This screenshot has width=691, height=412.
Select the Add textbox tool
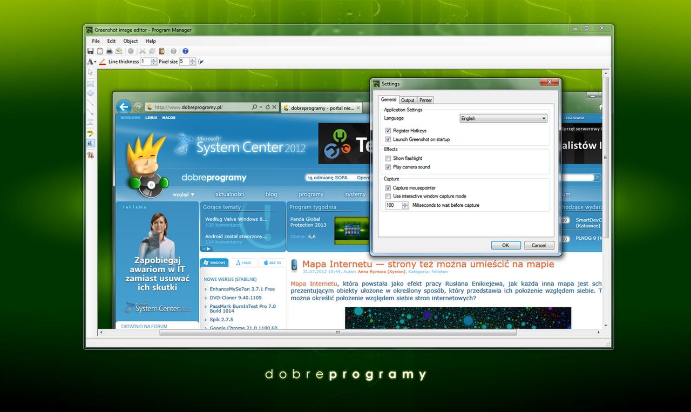tap(90, 123)
